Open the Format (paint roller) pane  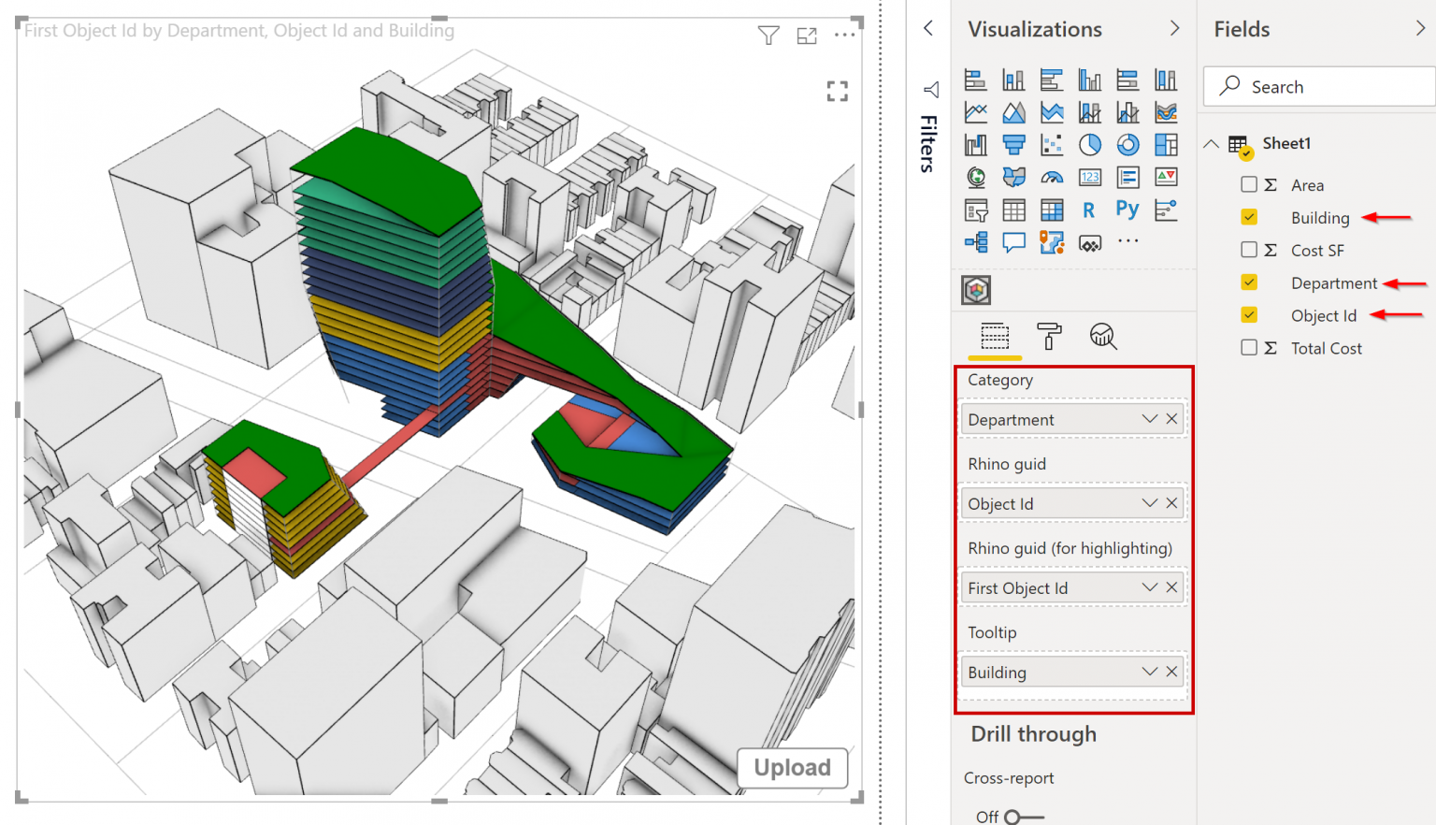[x=1049, y=338]
